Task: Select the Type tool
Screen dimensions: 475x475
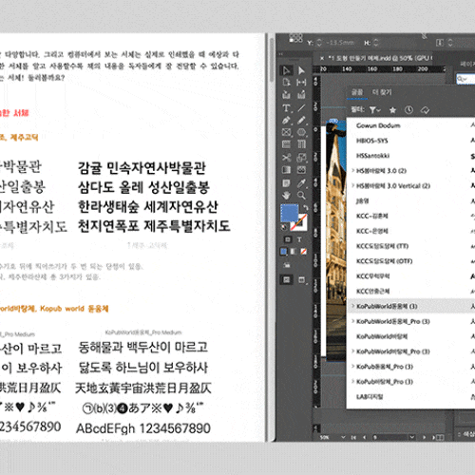Action: (286, 108)
